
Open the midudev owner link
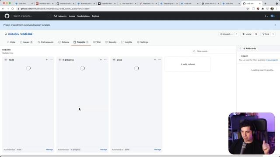14,34
